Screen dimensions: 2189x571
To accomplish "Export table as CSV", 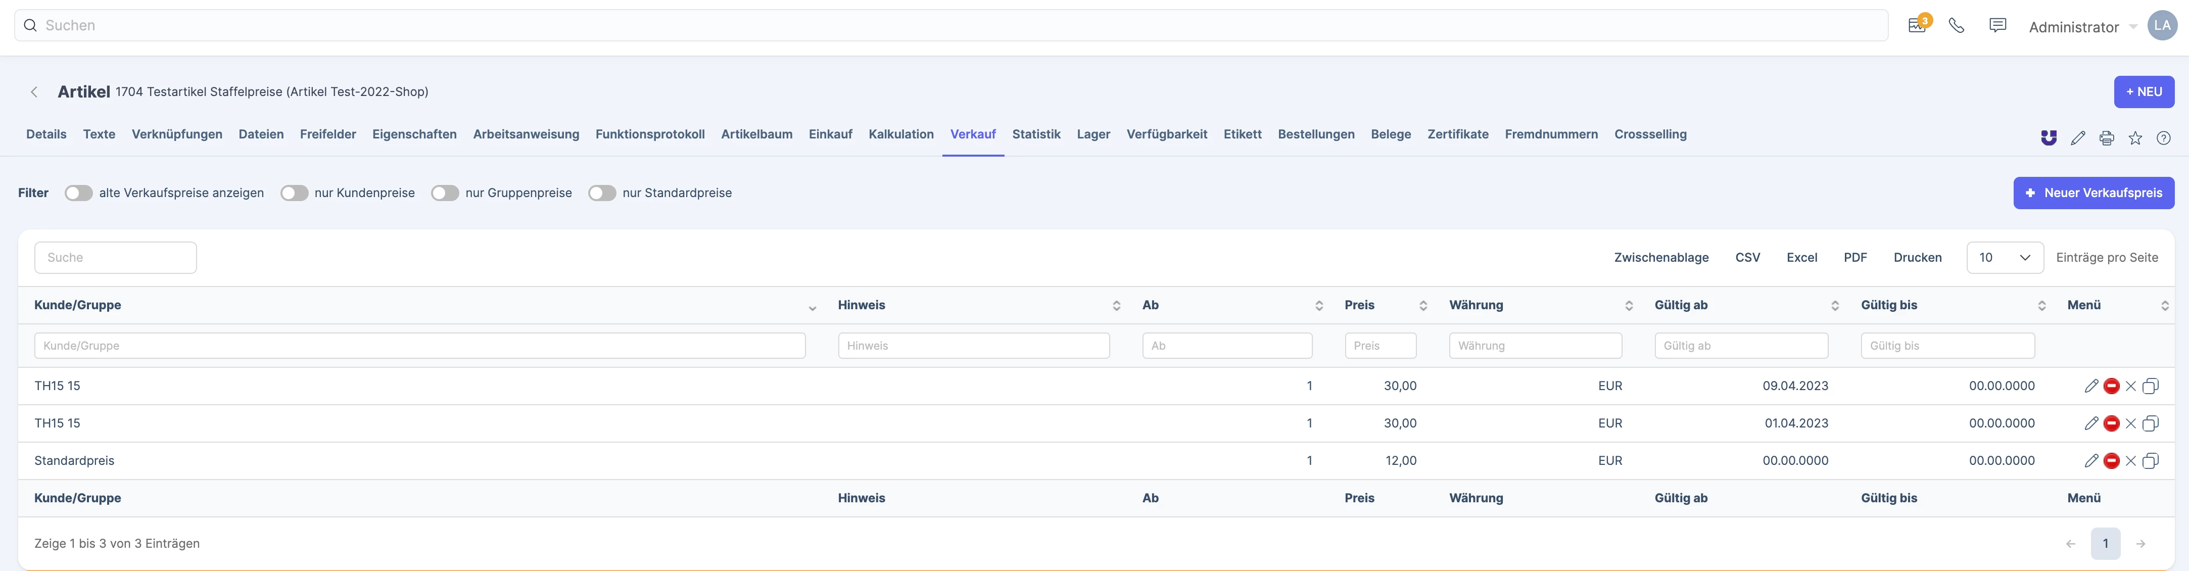I will pos(1747,258).
